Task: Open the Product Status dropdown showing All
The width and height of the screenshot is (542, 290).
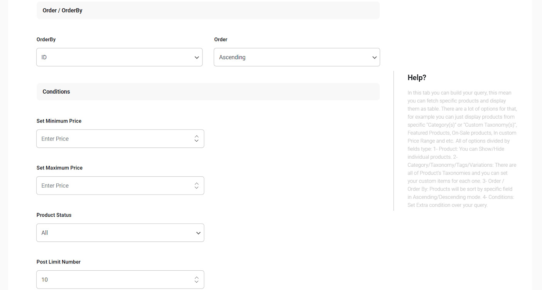Action: 120,233
